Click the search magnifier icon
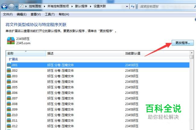The height and width of the screenshot is (130, 196). point(195,7)
